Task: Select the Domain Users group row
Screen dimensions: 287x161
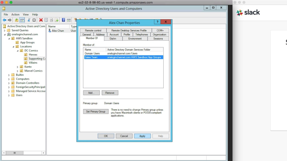Action: pos(123,54)
